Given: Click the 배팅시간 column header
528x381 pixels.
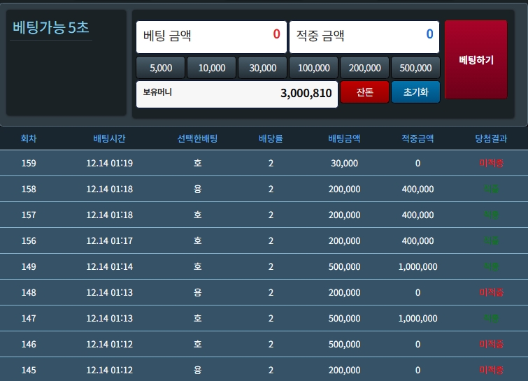Looking at the screenshot, I should (x=109, y=138).
